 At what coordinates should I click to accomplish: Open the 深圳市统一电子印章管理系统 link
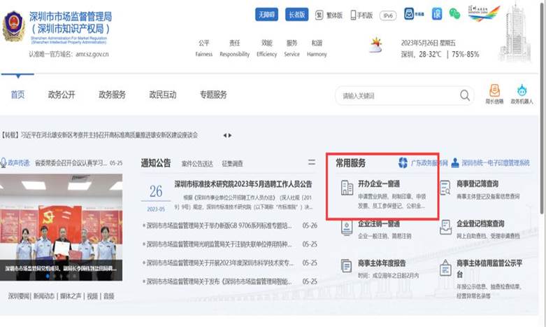(x=491, y=162)
